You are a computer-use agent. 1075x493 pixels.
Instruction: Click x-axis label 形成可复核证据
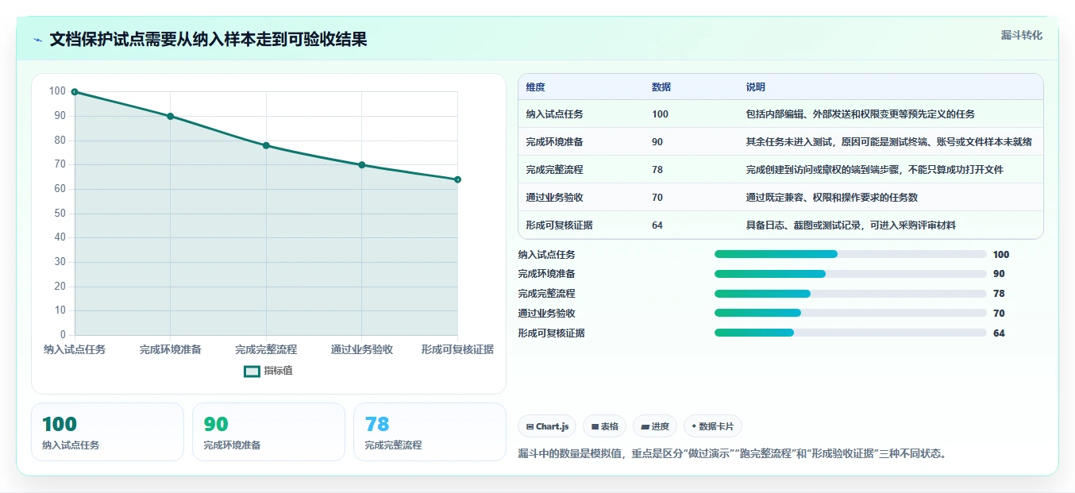coord(457,349)
